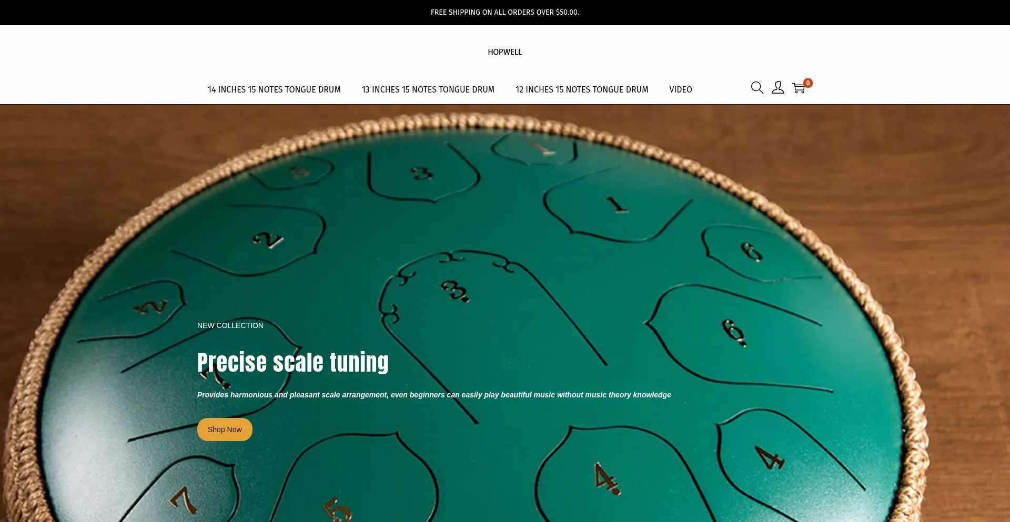Select the magnifying glass search icon
The height and width of the screenshot is (522, 1010).
tap(756, 88)
